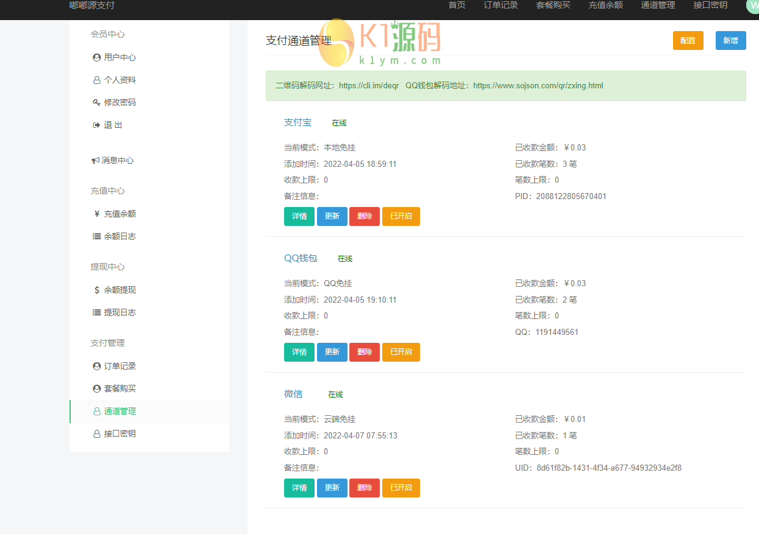Open 订单记录 in the top navigation
759x534 pixels.
click(x=501, y=5)
